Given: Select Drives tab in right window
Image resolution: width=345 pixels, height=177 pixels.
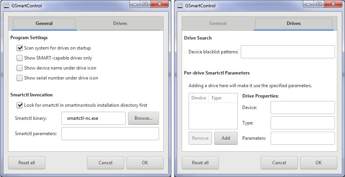Looking at the screenshot, I should point(294,23).
